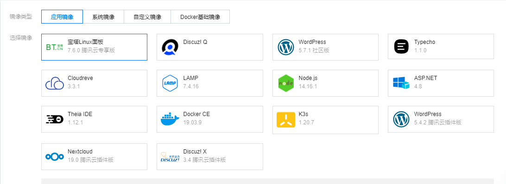Click Docker CE version 19.03.9

[x=192, y=123]
